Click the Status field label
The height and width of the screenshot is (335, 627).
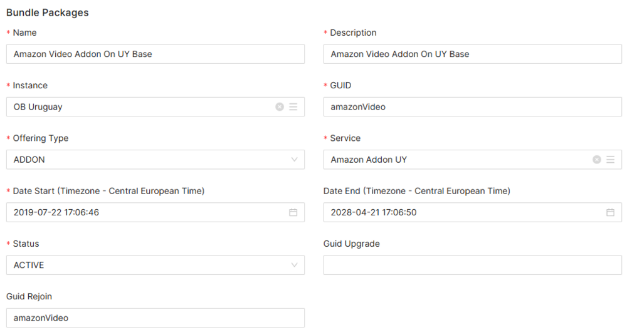pyautogui.click(x=26, y=244)
